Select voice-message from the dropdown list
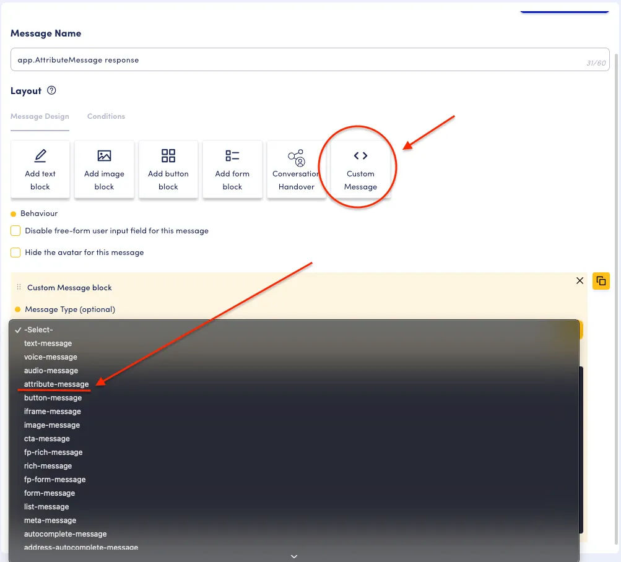 (x=294, y=357)
